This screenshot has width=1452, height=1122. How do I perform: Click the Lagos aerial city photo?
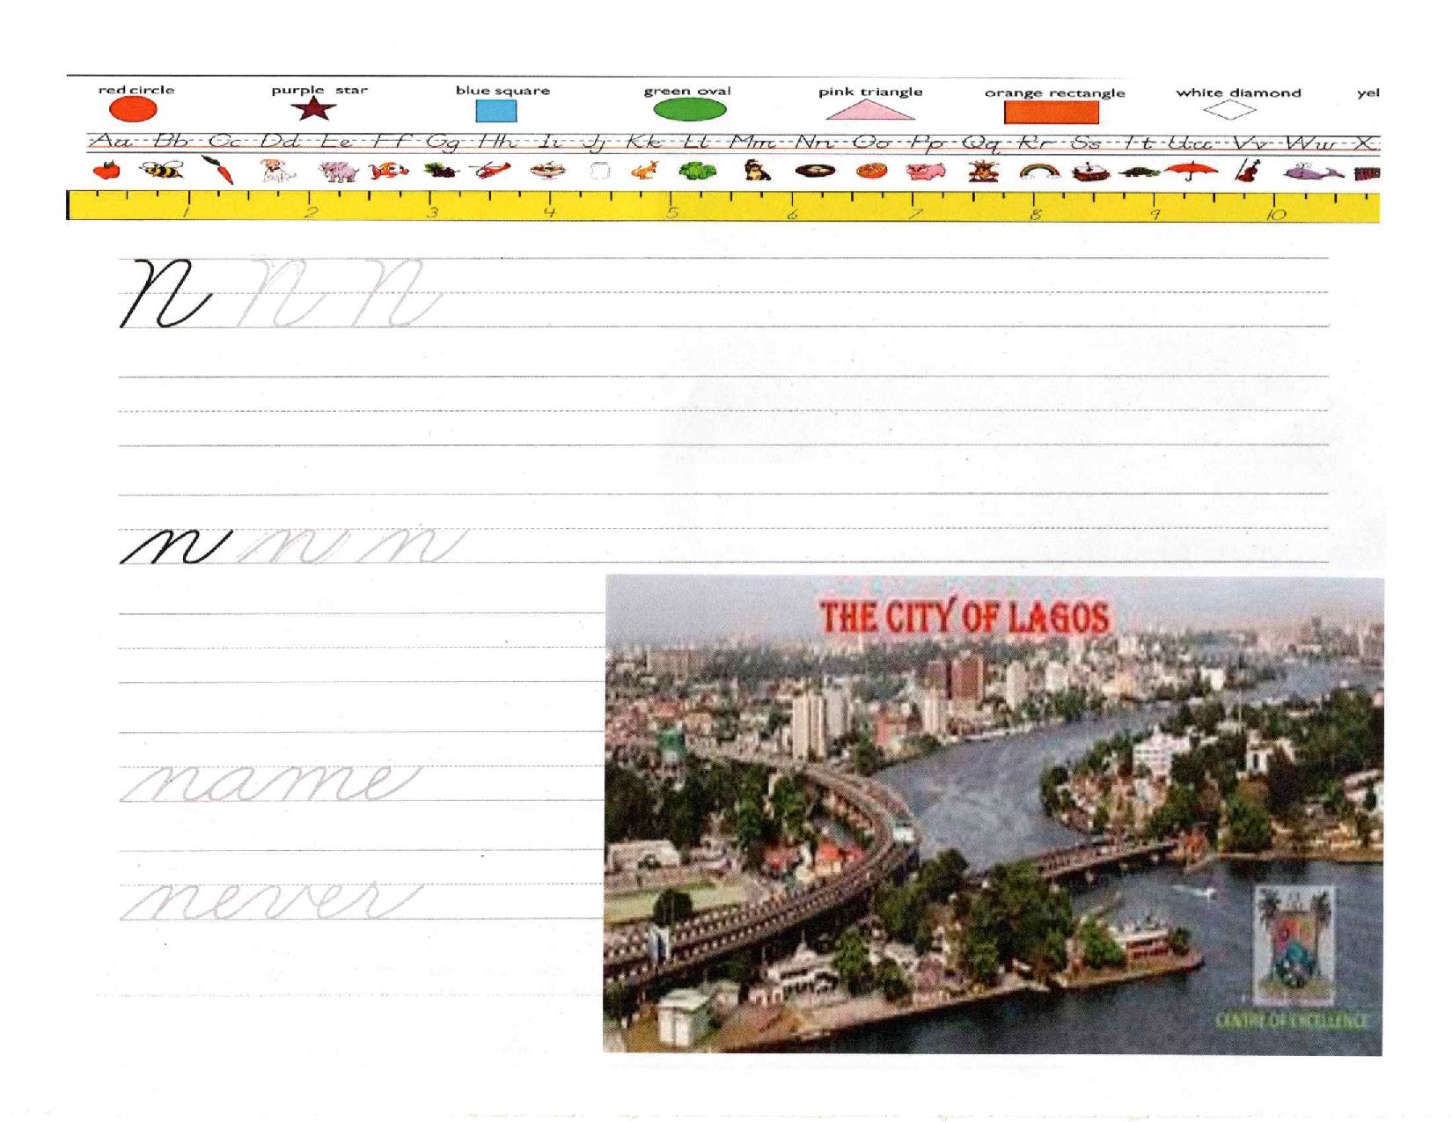point(994,814)
